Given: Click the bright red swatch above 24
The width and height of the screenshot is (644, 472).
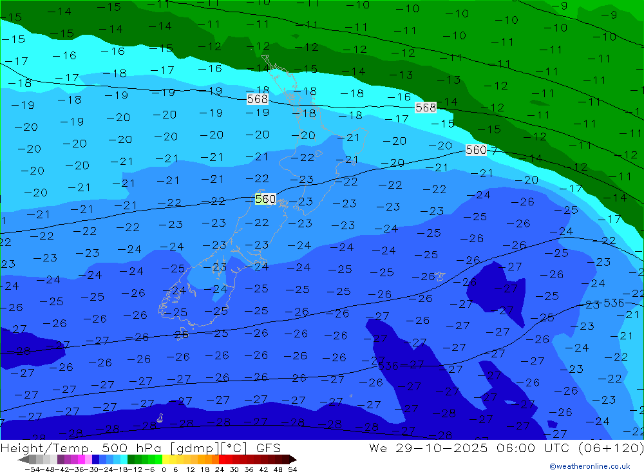Looking at the screenshot, I should click(x=222, y=459).
